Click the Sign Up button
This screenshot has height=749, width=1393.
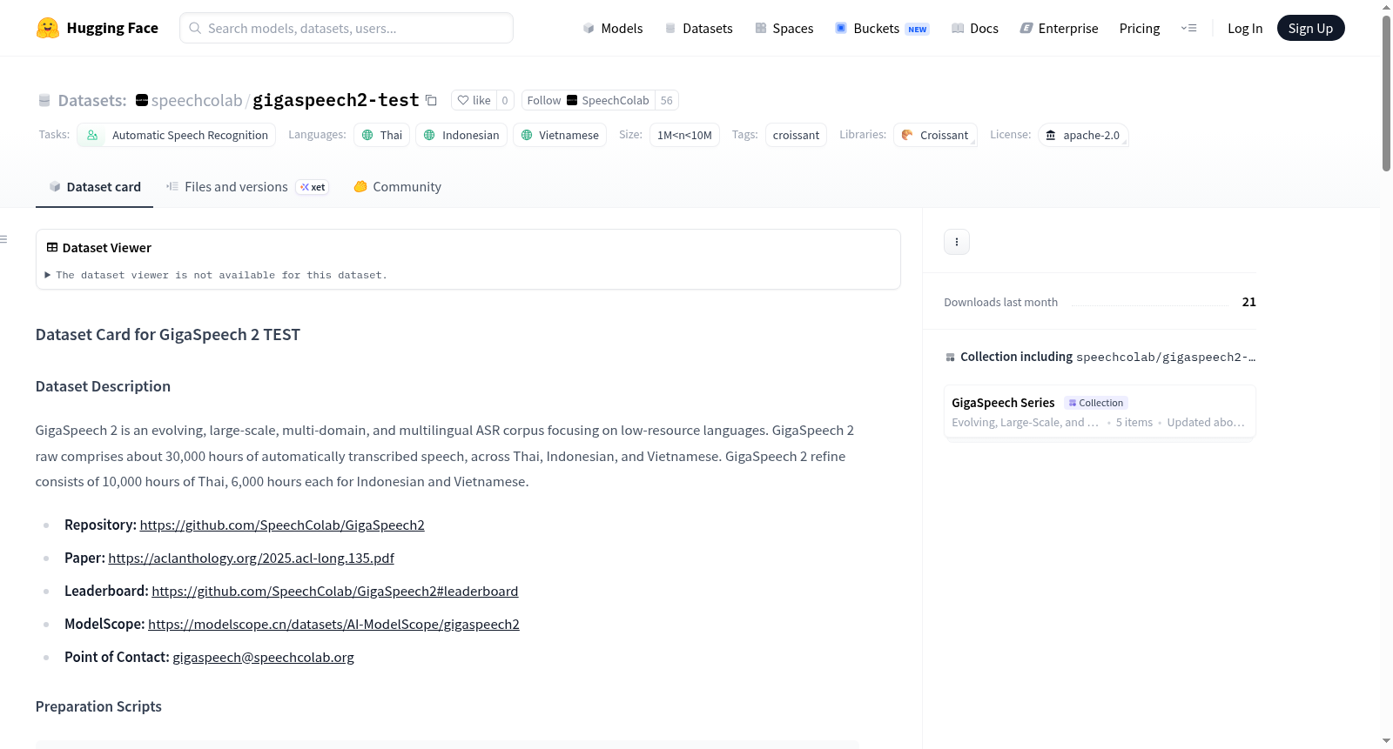pyautogui.click(x=1311, y=28)
